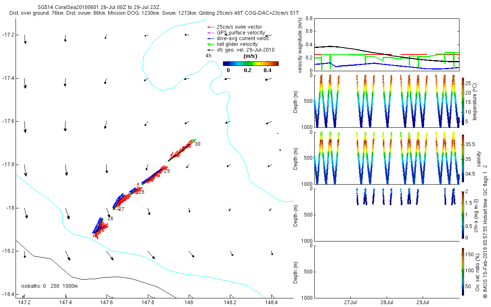
Task: Click the -17.2 latitude tick label
Action: [x=8, y=35]
